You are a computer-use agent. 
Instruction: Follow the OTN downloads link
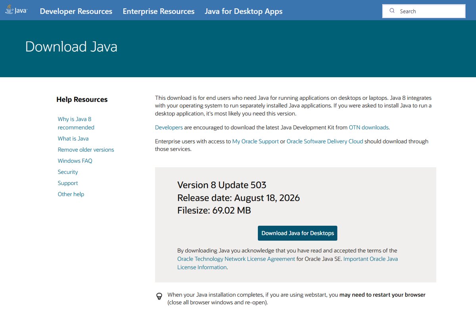tap(369, 128)
